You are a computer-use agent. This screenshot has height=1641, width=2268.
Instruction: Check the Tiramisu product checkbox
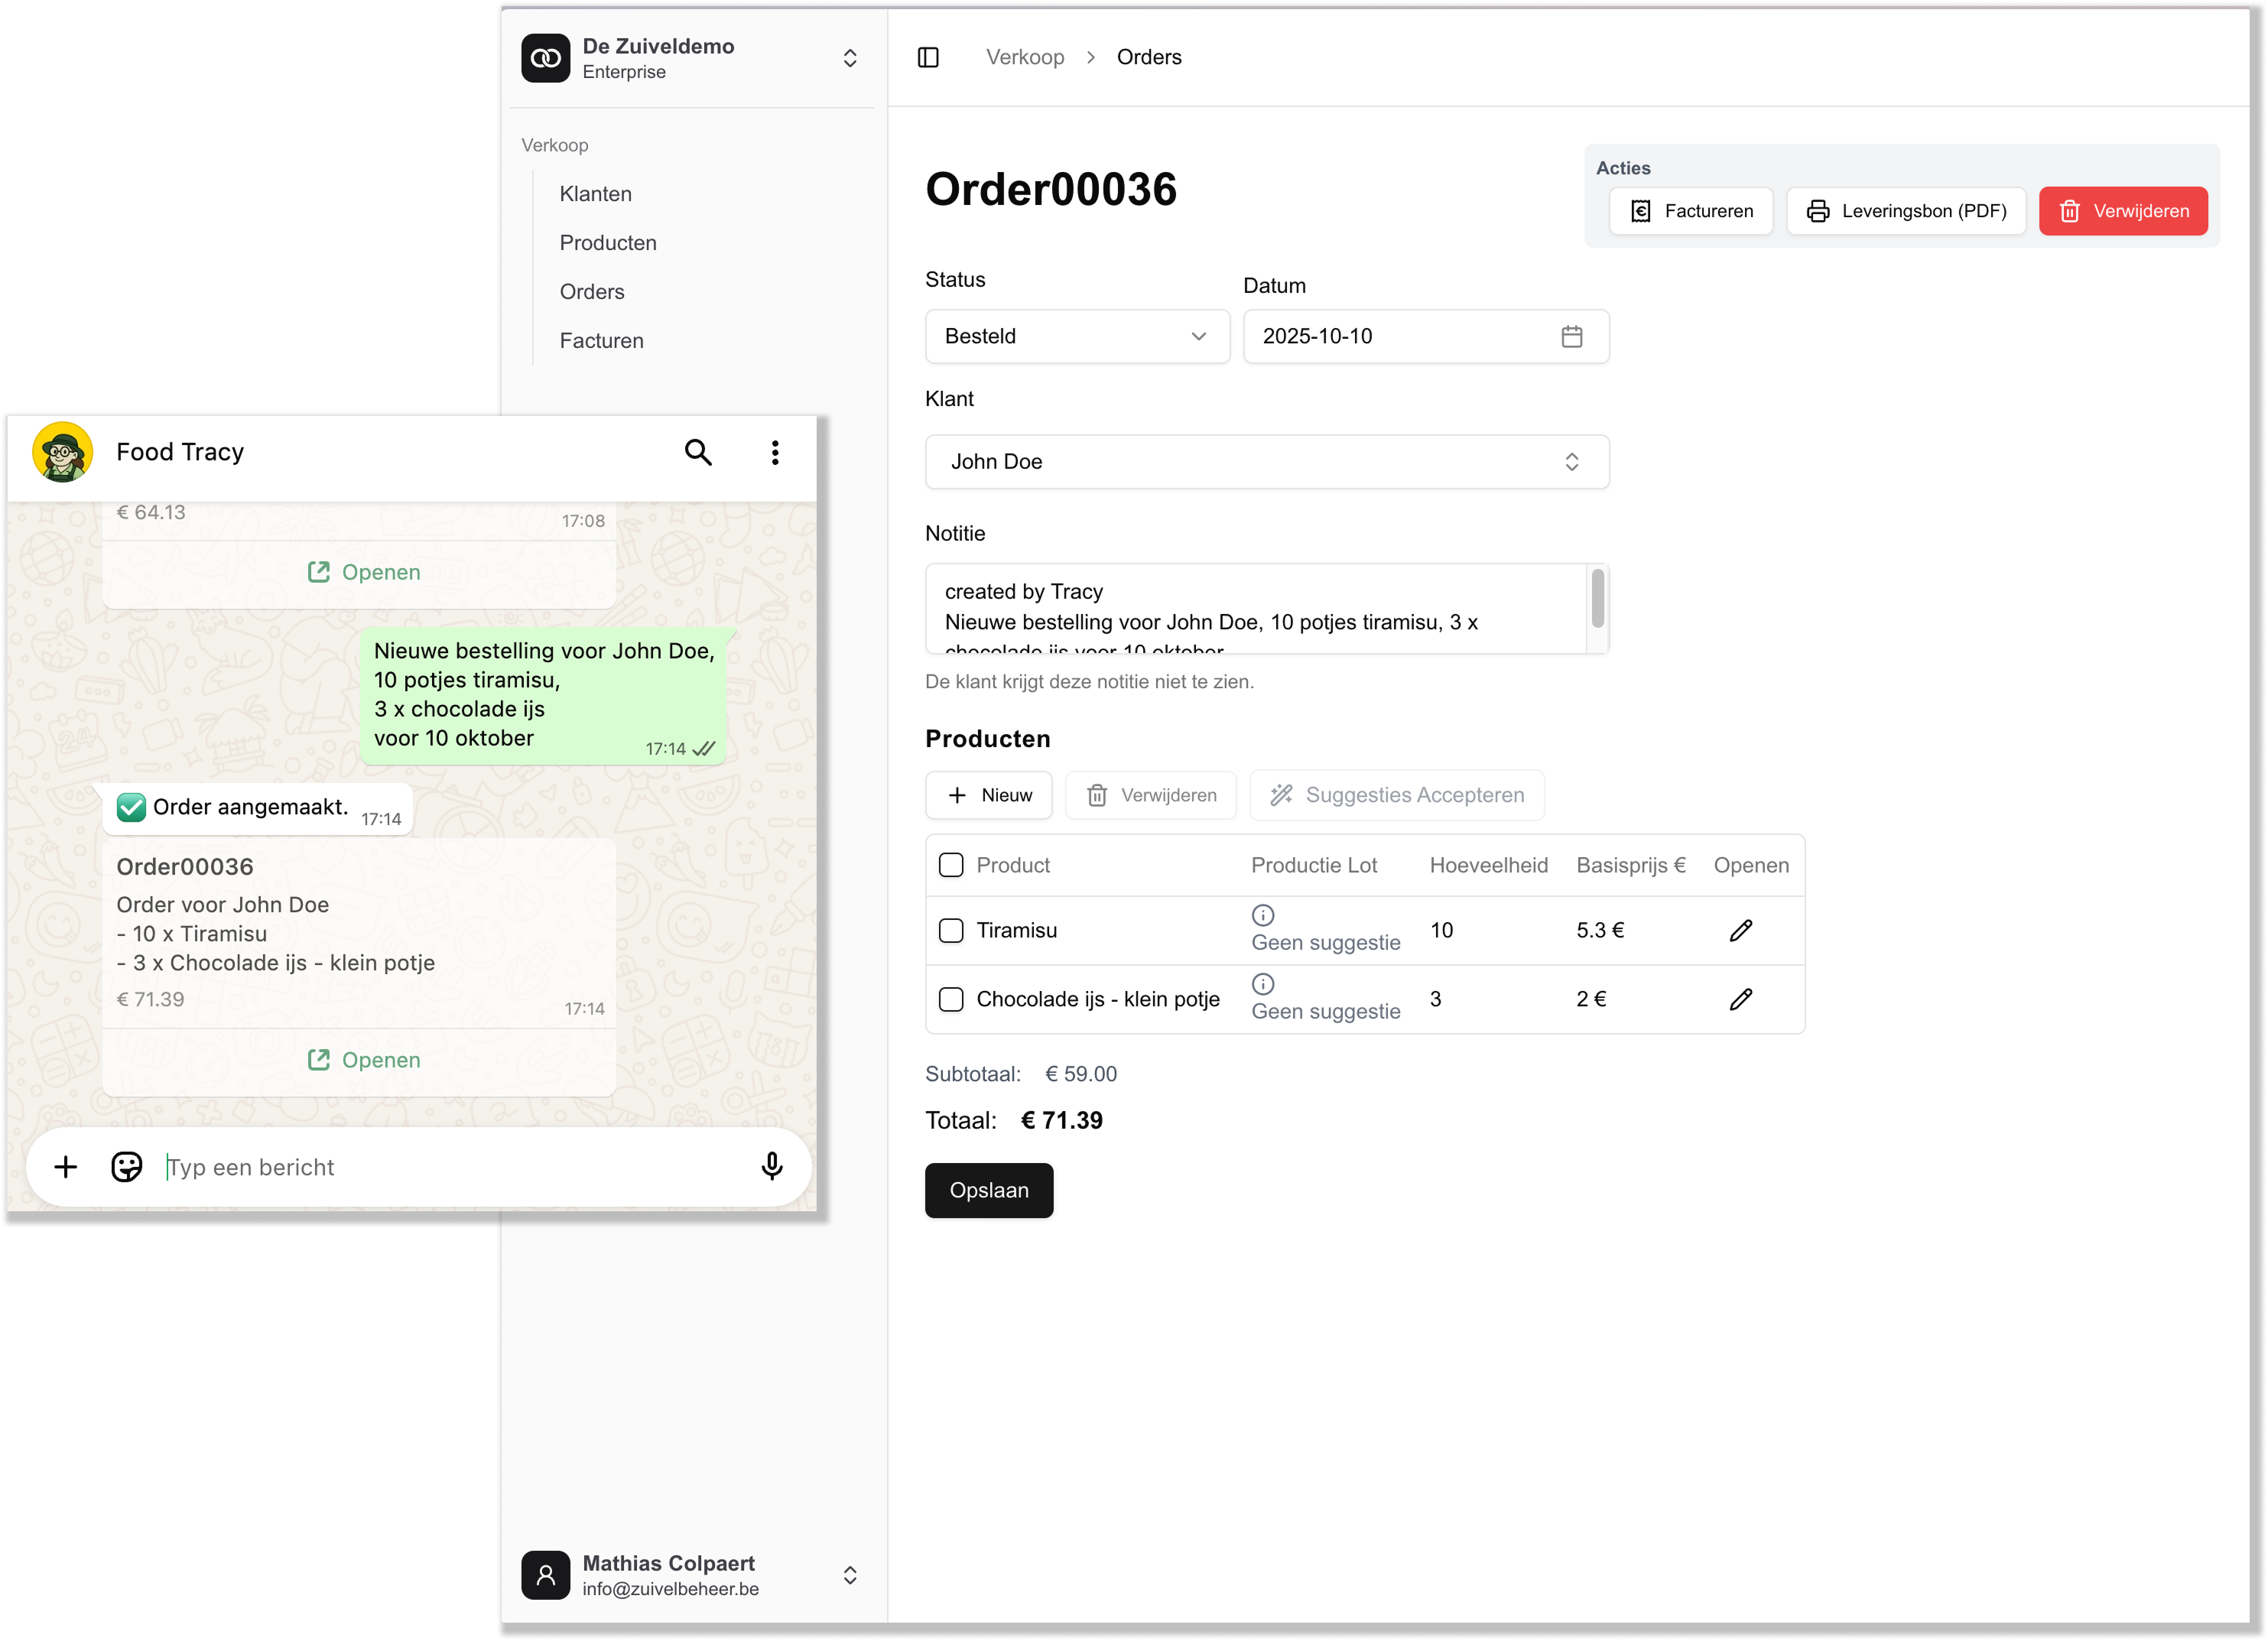point(951,930)
